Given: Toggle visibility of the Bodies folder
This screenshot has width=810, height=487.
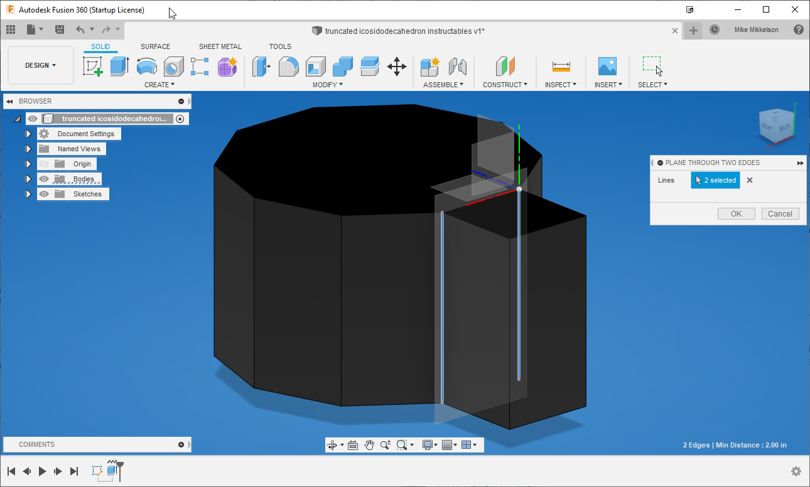Looking at the screenshot, I should 43,179.
